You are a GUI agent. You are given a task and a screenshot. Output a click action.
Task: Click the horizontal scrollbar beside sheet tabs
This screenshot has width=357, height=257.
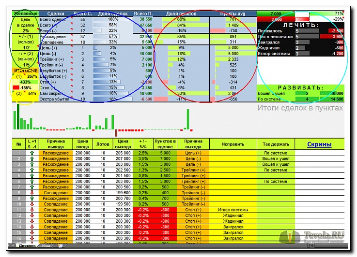pyautogui.click(x=194, y=246)
